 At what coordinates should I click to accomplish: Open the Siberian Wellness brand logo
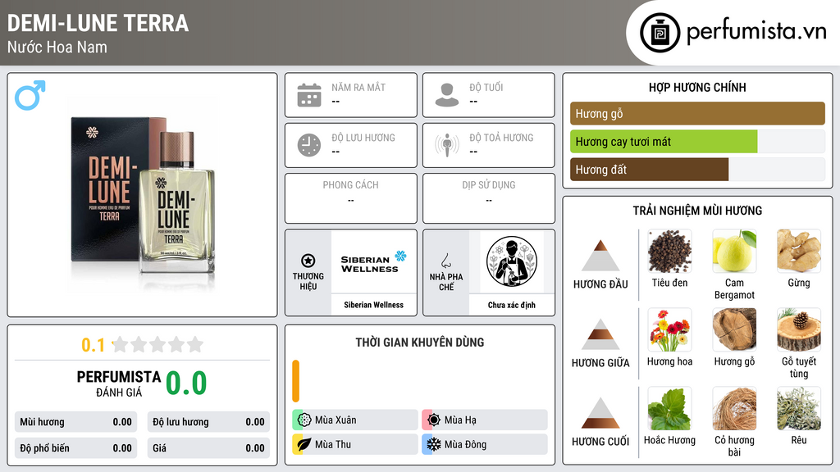tap(373, 261)
